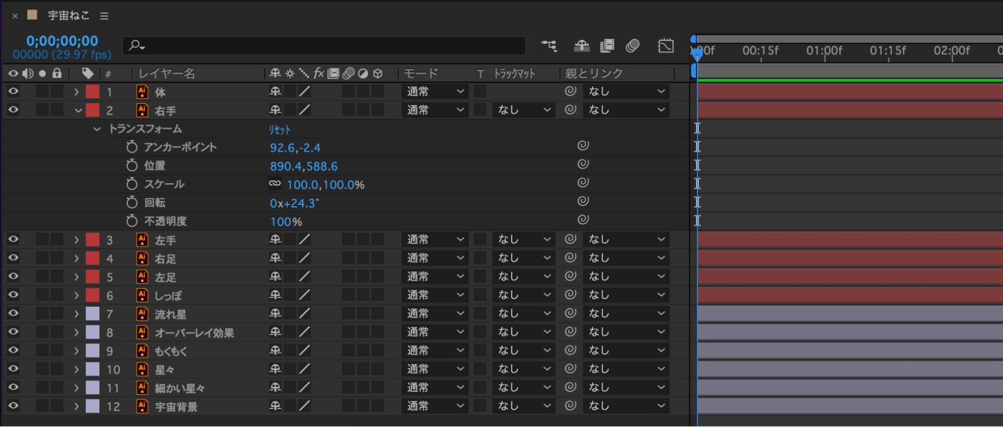The height and width of the screenshot is (427, 1003).
Task: Toggle the shy layers hide switch icon
Action: pos(582,46)
